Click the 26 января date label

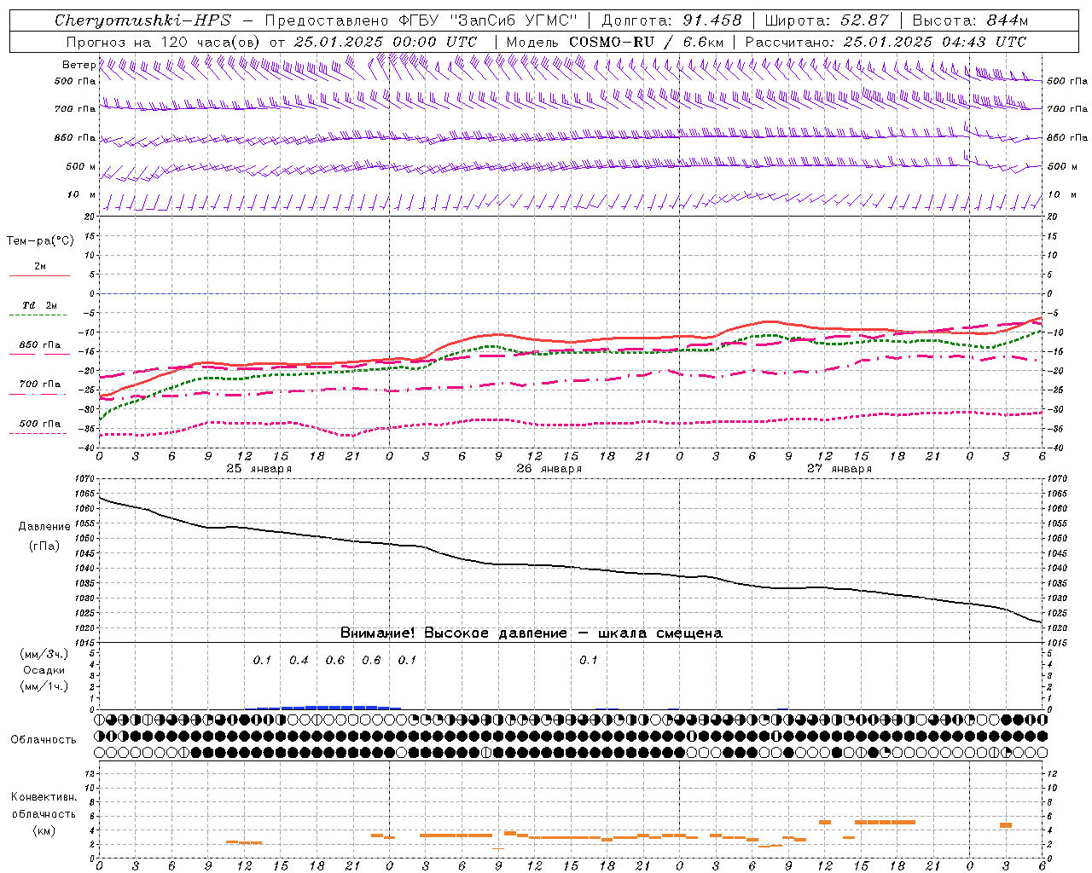pos(549,469)
